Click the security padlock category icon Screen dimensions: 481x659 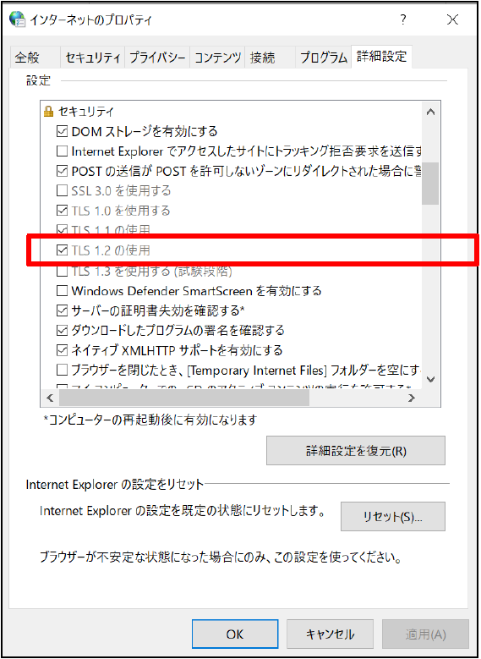(x=49, y=112)
